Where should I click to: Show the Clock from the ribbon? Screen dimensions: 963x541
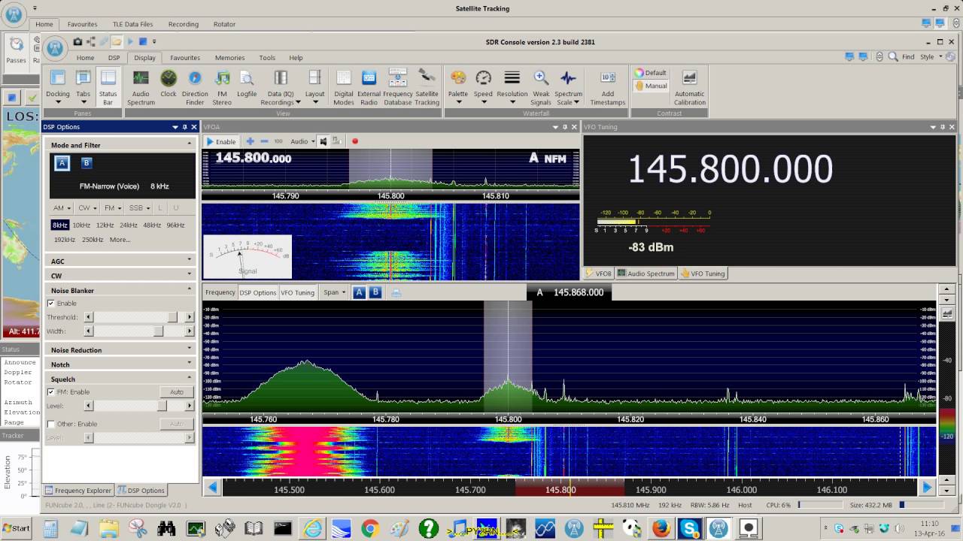click(169, 84)
